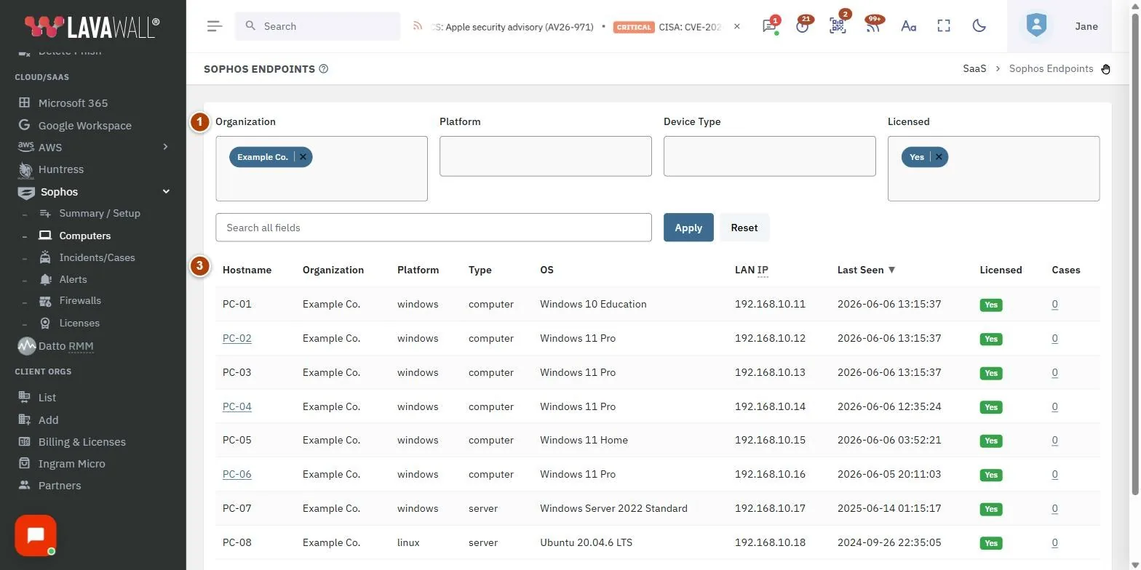Open Add client org
This screenshot has height=570, width=1141.
click(x=48, y=420)
